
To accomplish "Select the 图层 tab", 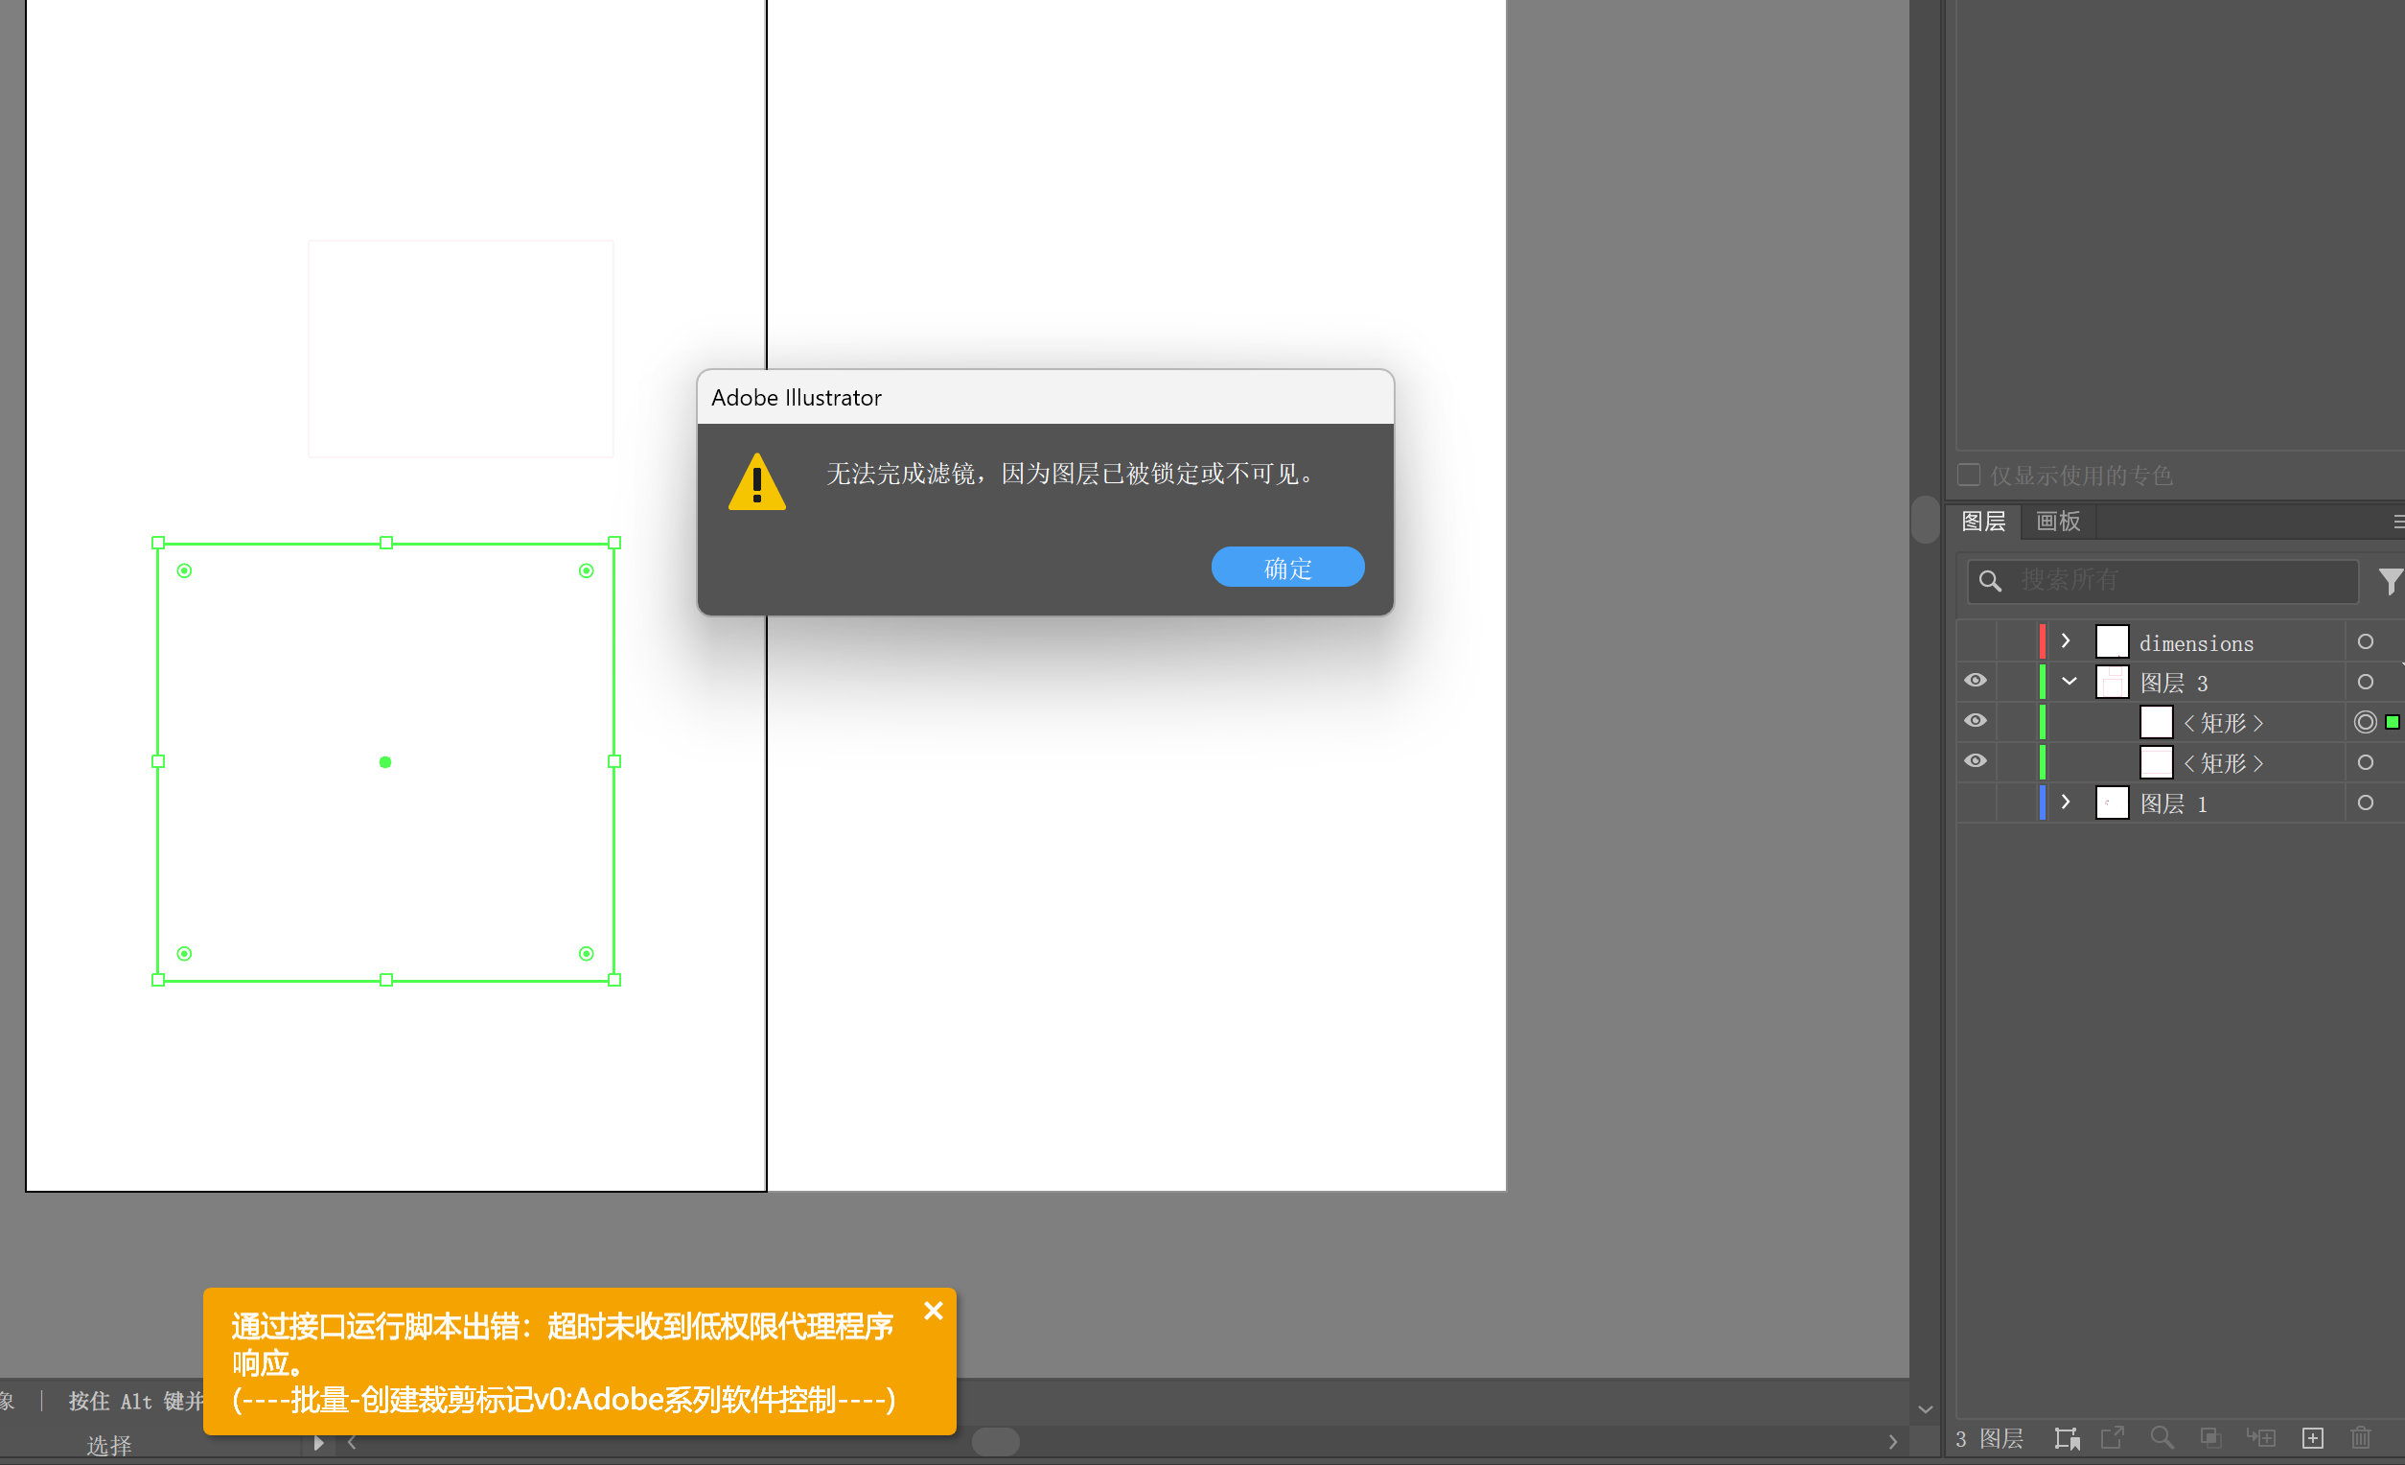I will coord(1982,522).
